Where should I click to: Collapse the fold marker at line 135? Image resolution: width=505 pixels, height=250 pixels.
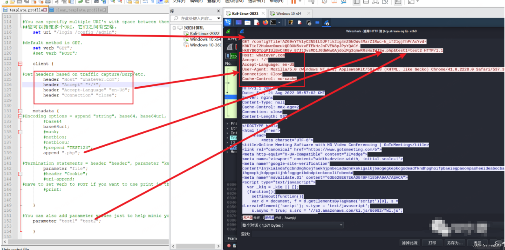tap(20, 132)
